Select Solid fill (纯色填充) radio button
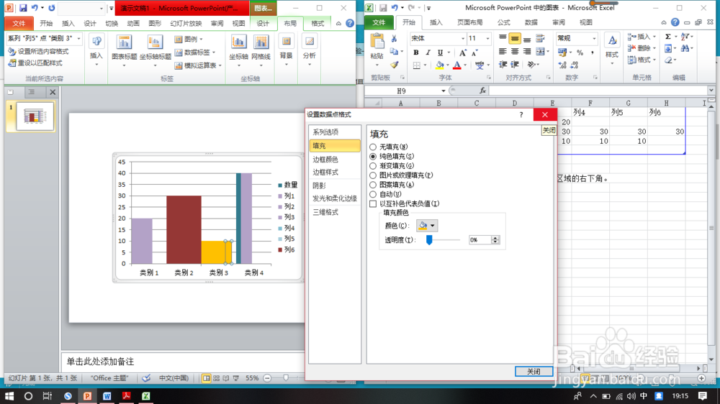Screen dimensions: 720x404 [373, 157]
